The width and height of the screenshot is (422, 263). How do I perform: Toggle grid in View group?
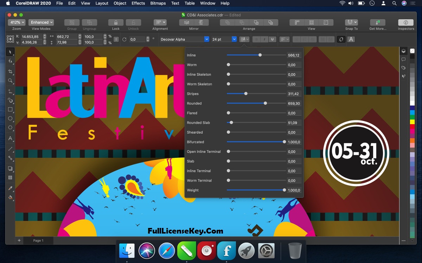click(312, 22)
